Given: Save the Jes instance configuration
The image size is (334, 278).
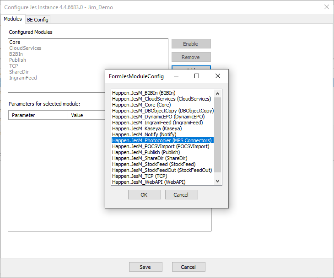Looking at the screenshot, I should (145, 267).
